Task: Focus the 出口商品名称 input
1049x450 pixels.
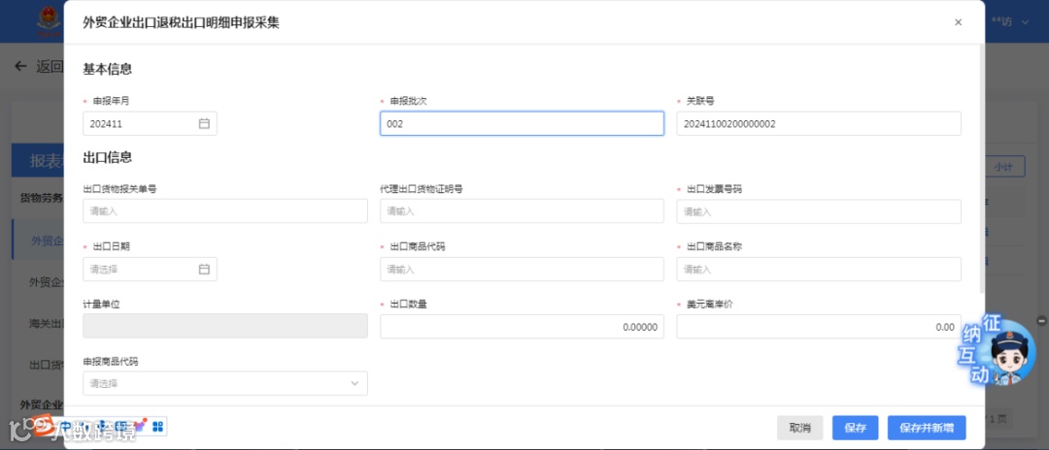Action: pyautogui.click(x=819, y=269)
